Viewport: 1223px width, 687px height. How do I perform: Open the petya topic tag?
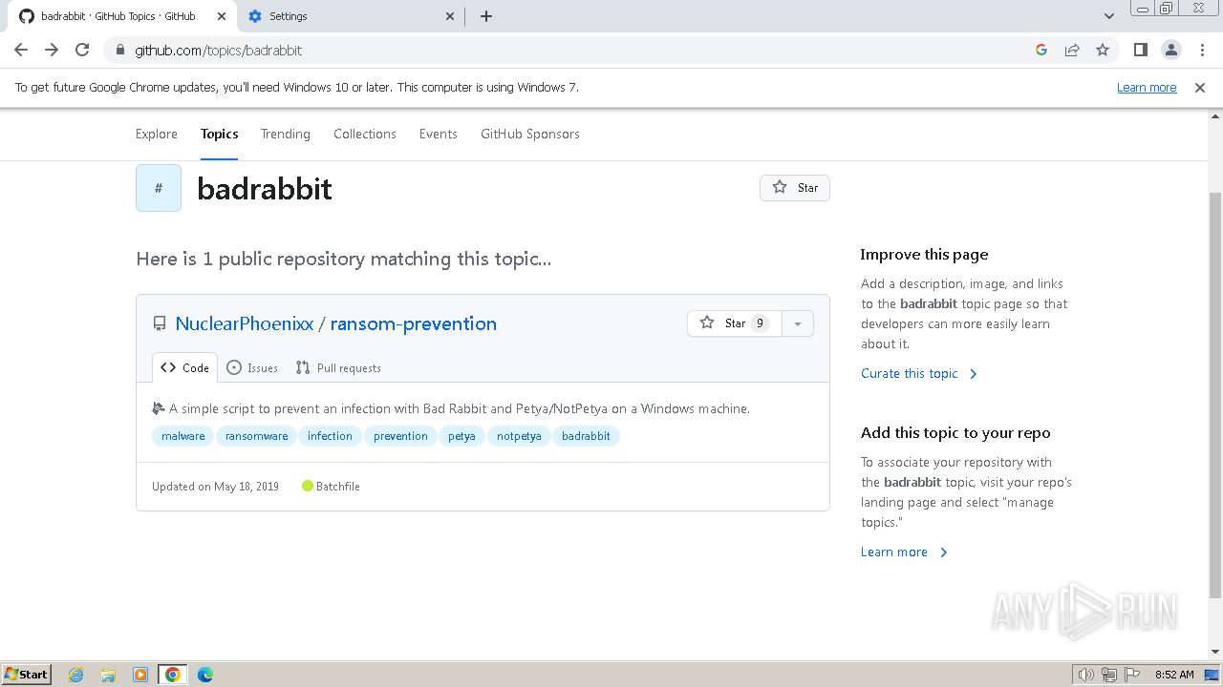coord(461,436)
